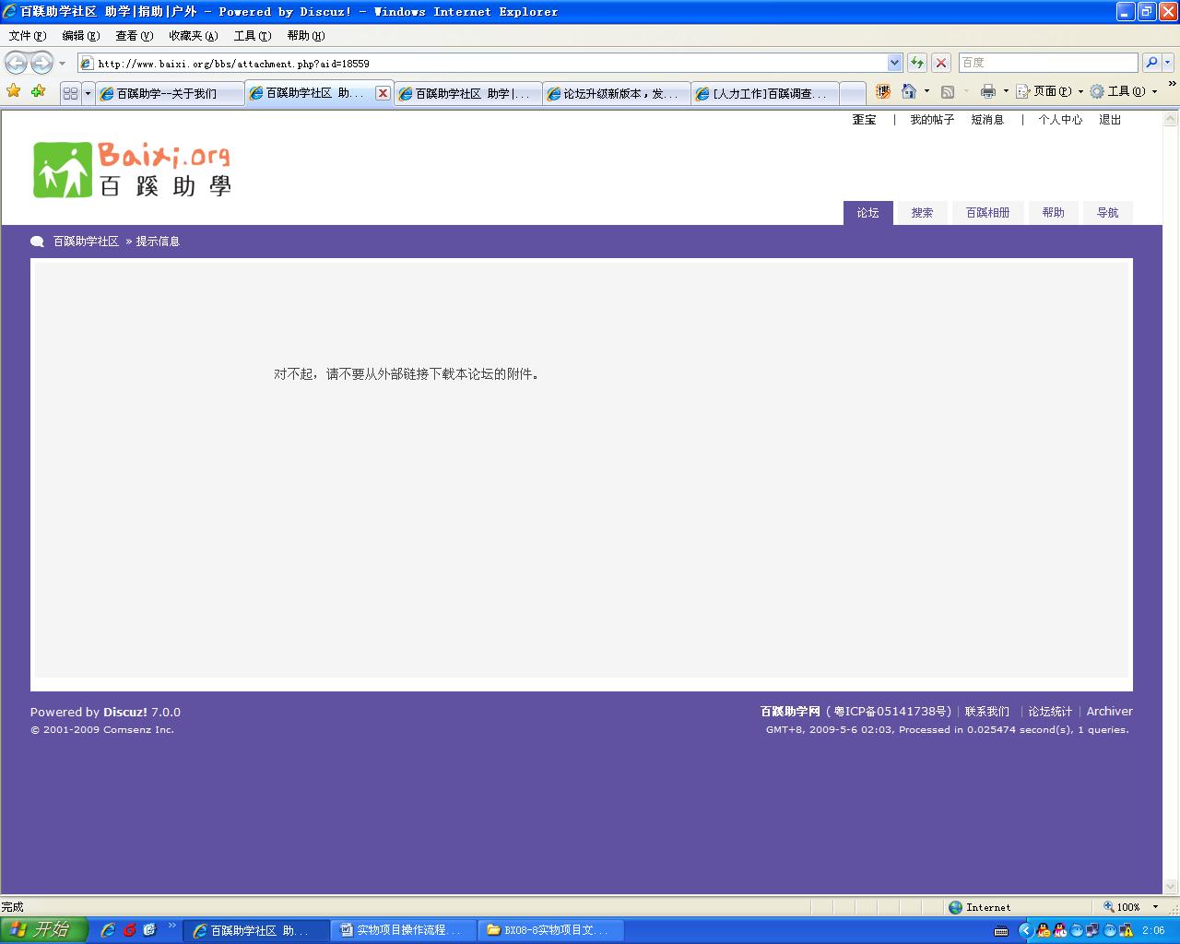Click the Add to Favorites icon
The image size is (1180, 944).
38,91
